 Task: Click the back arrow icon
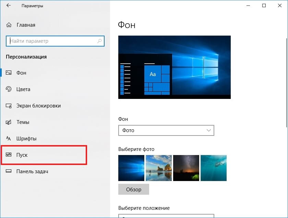pos(9,5)
